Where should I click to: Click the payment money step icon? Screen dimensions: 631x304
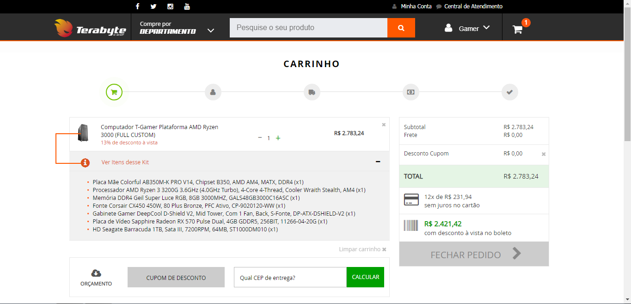(411, 92)
